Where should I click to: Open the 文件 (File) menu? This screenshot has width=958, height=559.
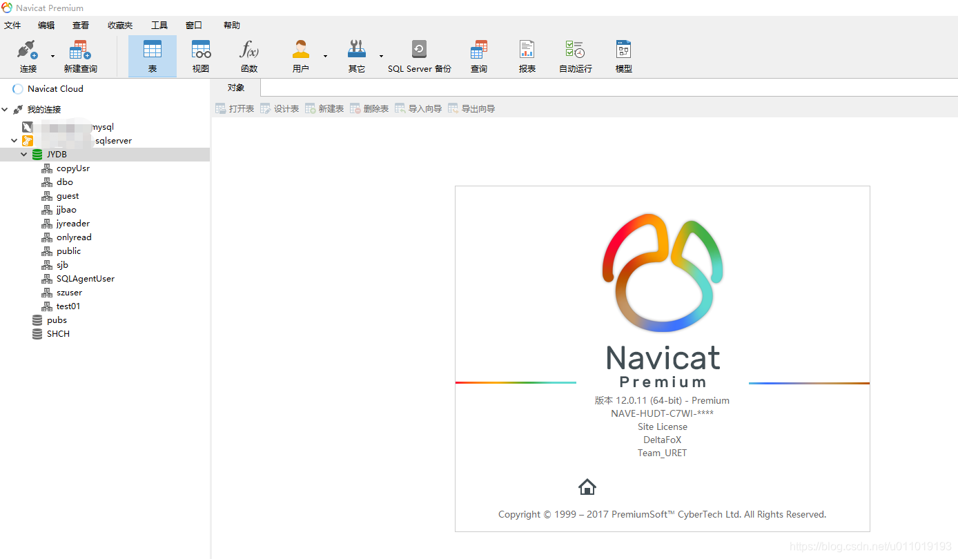(x=12, y=26)
